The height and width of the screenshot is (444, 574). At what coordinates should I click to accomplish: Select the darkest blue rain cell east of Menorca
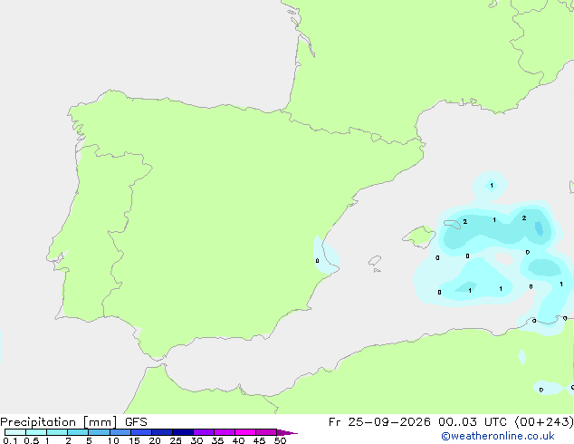tap(539, 228)
